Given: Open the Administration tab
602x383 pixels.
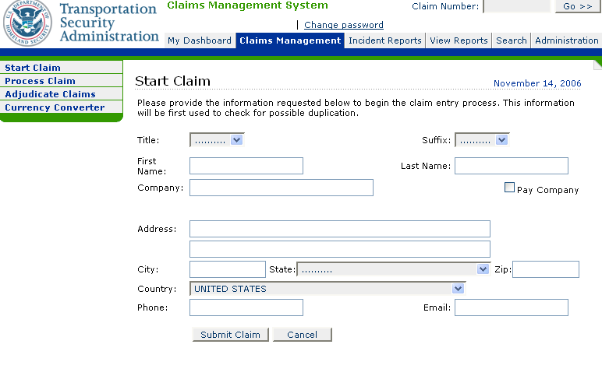Looking at the screenshot, I should [567, 40].
